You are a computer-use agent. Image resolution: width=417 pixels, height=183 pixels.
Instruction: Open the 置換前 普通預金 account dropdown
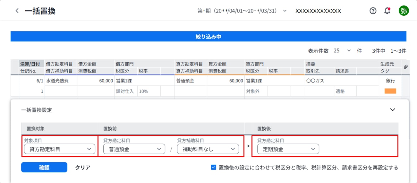click(134, 149)
